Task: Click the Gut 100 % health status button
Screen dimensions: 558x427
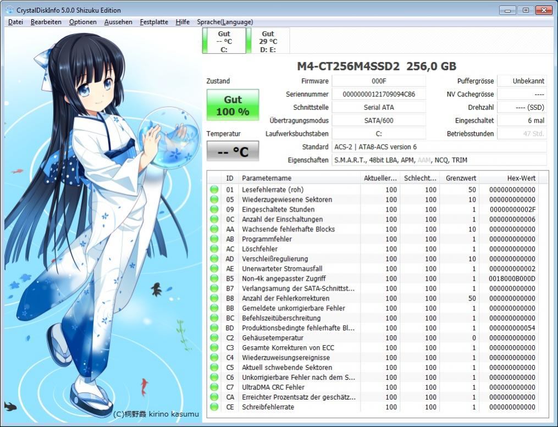Action: pos(233,105)
